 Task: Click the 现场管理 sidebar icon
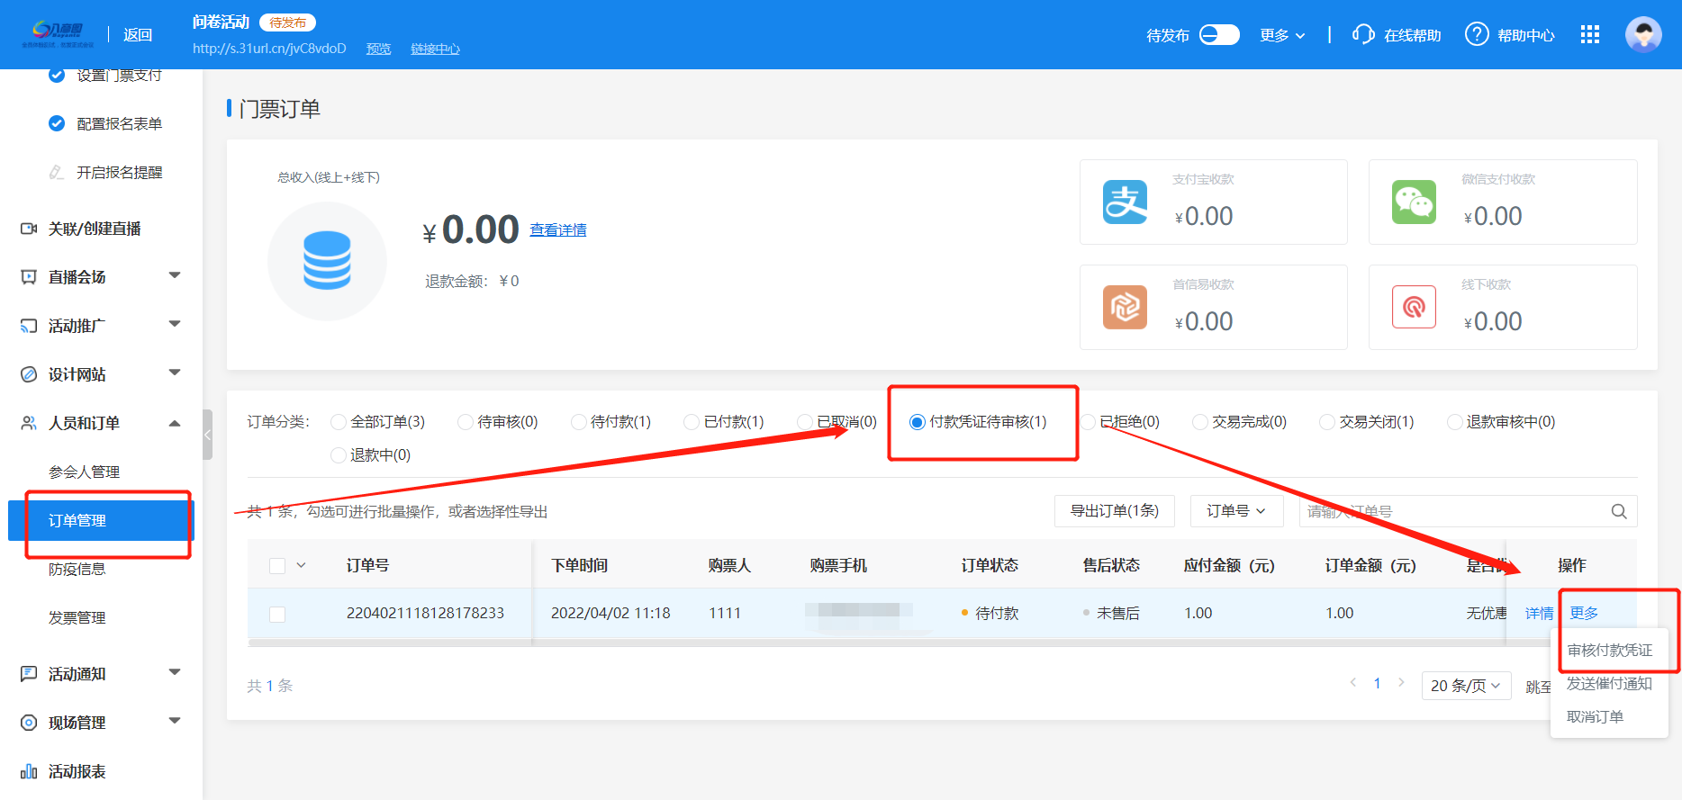click(x=29, y=723)
